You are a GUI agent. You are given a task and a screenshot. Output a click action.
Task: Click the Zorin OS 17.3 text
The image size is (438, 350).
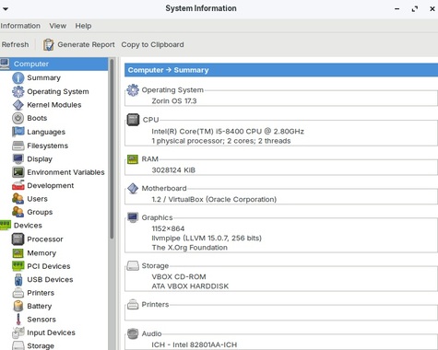click(x=174, y=101)
